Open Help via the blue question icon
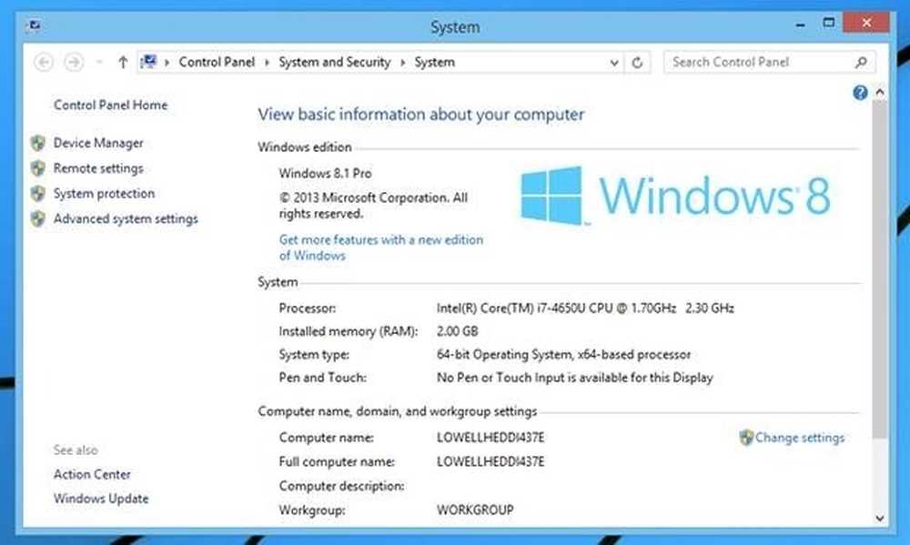The image size is (910, 545). click(860, 92)
